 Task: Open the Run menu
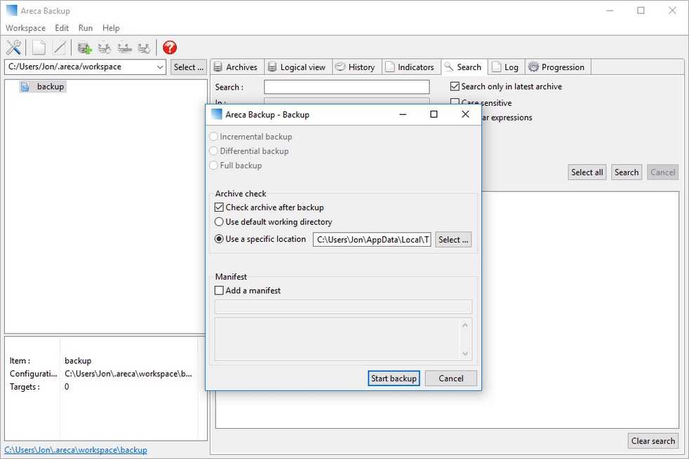pyautogui.click(x=85, y=27)
